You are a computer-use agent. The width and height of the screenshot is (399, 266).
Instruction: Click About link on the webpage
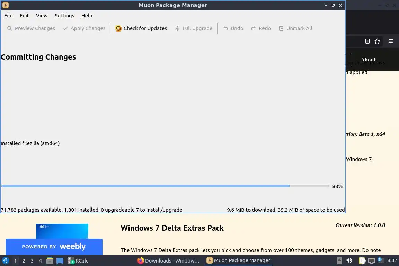[x=368, y=60]
